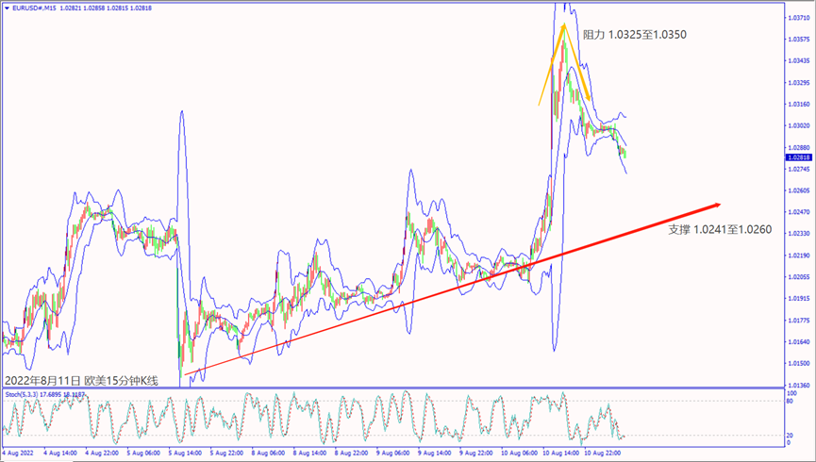Click the 1.03160 price level on the axis

click(799, 104)
